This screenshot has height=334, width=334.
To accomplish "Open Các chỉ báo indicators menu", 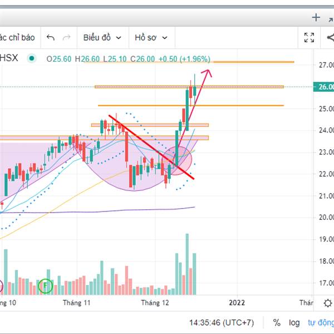I will tap(17, 38).
